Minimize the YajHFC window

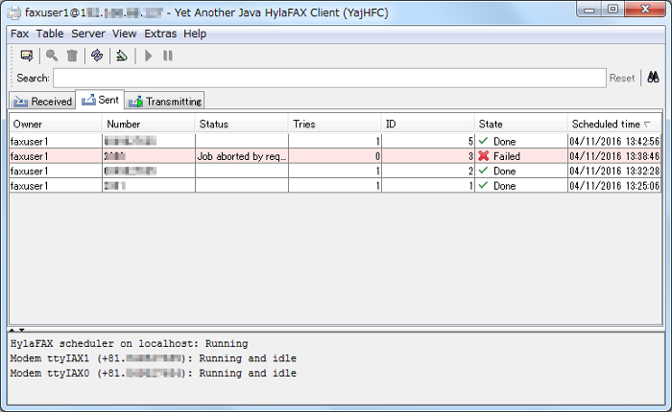point(589,10)
